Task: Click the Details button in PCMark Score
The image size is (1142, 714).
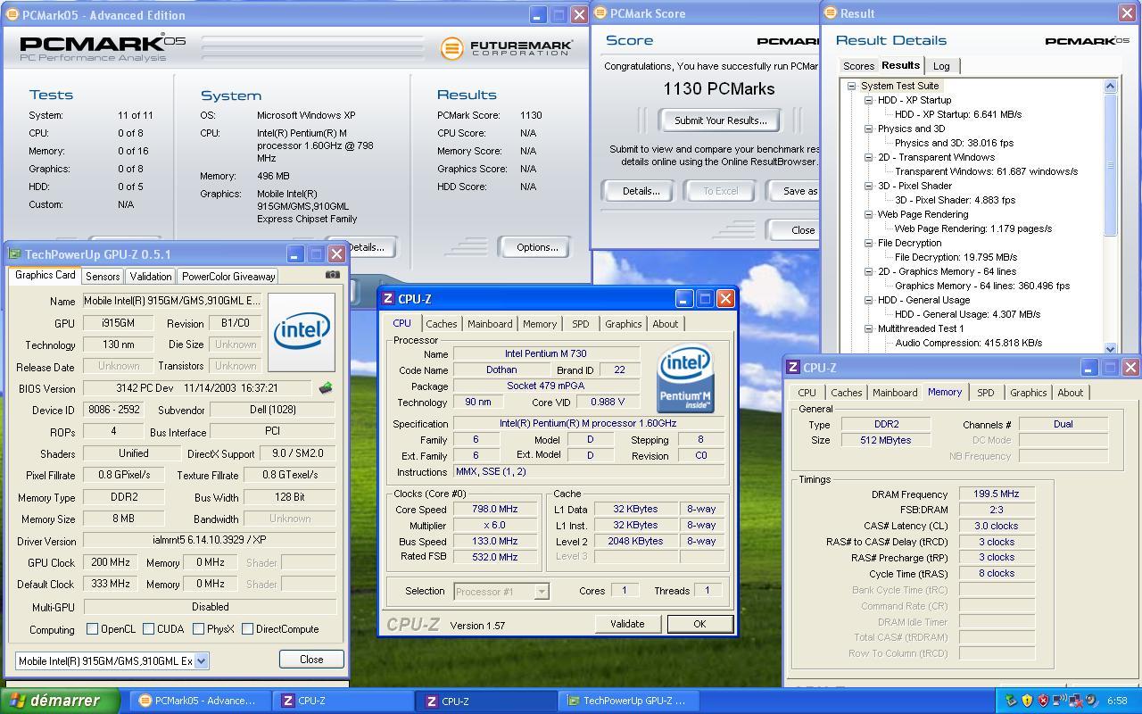Action: point(641,191)
